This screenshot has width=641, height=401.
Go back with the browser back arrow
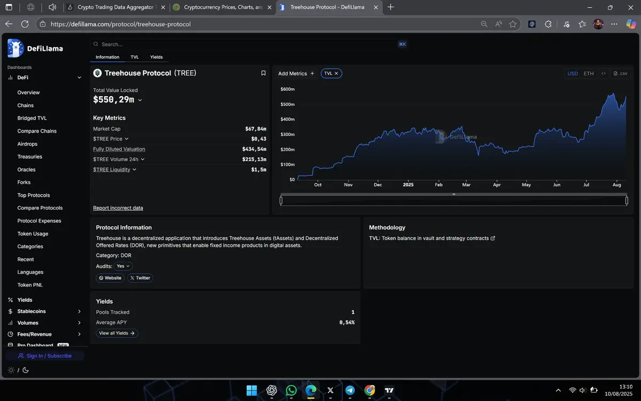point(9,24)
